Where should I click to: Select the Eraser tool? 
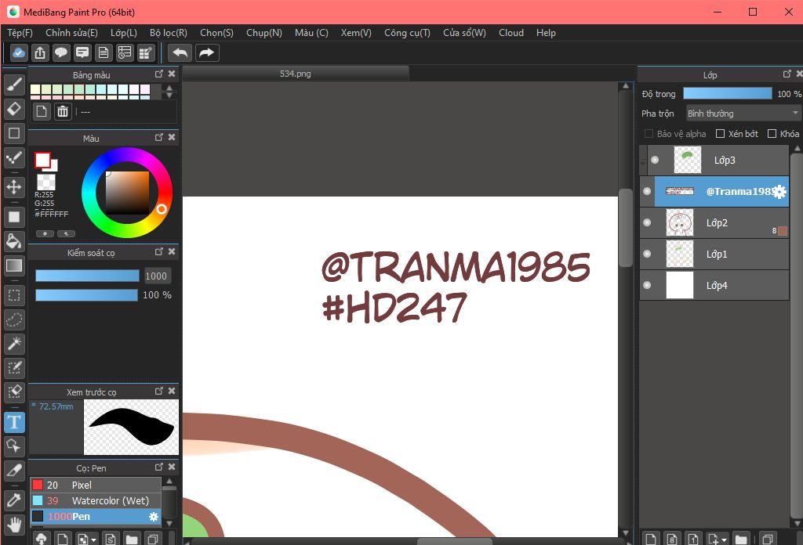pos(14,109)
